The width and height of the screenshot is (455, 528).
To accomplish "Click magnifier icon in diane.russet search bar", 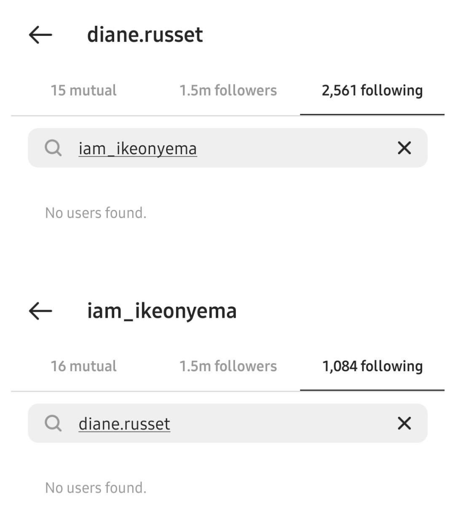I will click(x=53, y=423).
